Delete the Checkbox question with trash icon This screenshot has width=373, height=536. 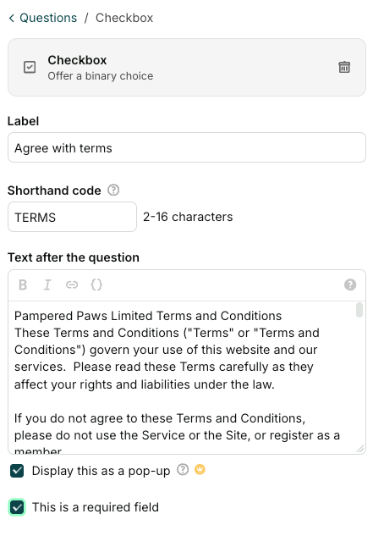tap(344, 67)
